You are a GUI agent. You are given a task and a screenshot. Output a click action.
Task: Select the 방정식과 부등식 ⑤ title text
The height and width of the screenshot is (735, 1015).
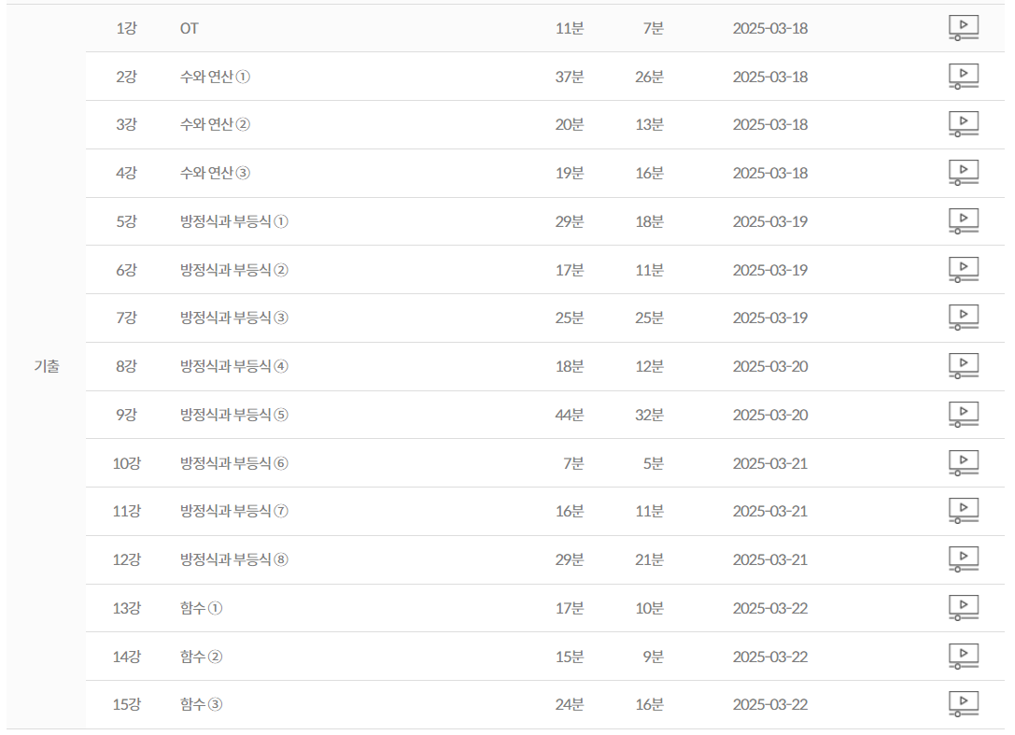[x=233, y=415]
